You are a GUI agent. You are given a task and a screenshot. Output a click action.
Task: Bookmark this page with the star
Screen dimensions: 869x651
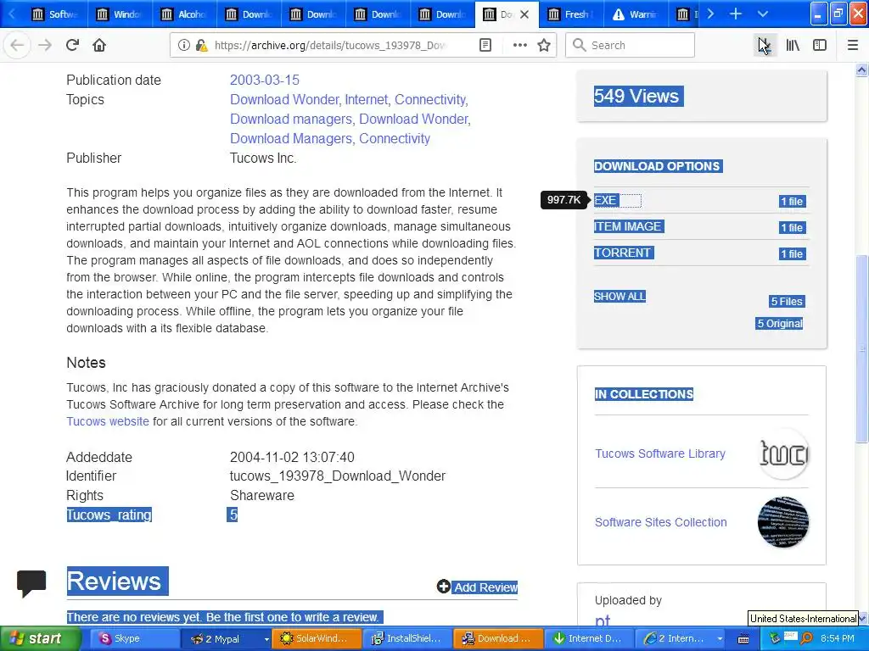[x=544, y=45]
